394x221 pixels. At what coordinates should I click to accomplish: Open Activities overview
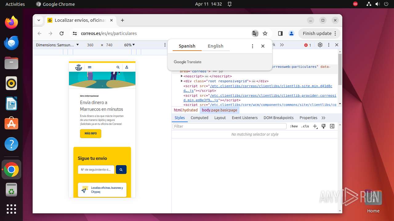[x=15, y=4]
